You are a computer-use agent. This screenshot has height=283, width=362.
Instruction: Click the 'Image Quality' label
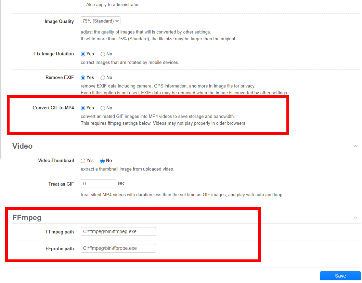59,22
